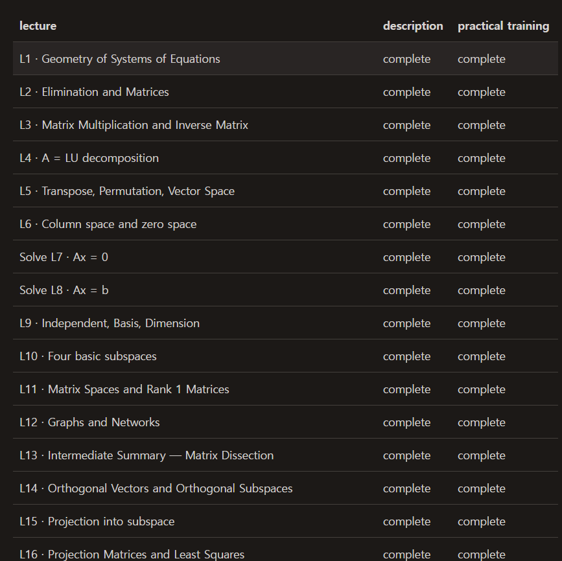This screenshot has width=562, height=561.
Task: Click L10 description 'complete' cell
Action: [x=406, y=356]
